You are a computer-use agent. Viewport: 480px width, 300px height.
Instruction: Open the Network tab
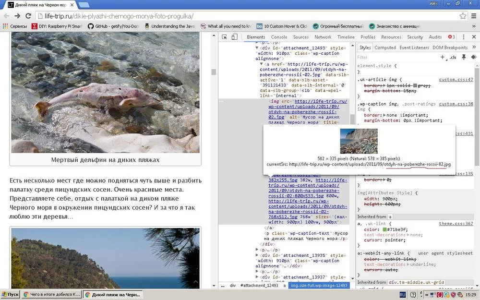click(323, 37)
